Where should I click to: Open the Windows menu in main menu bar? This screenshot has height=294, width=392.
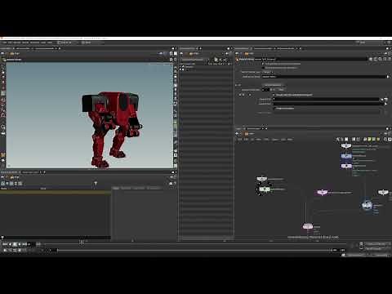click(35, 42)
